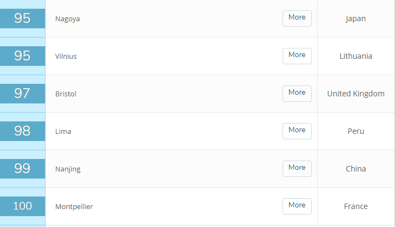Select the Lima city name

point(63,132)
